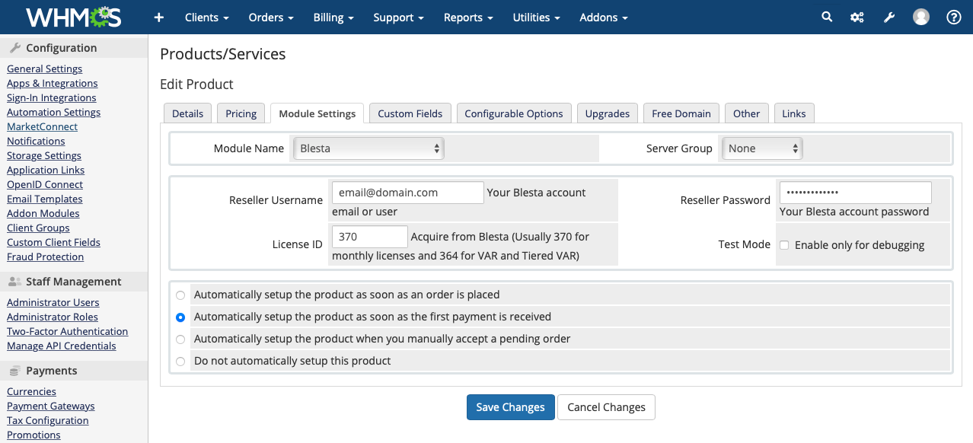This screenshot has width=973, height=443.
Task: Open the search magnifier icon
Action: [x=827, y=17]
